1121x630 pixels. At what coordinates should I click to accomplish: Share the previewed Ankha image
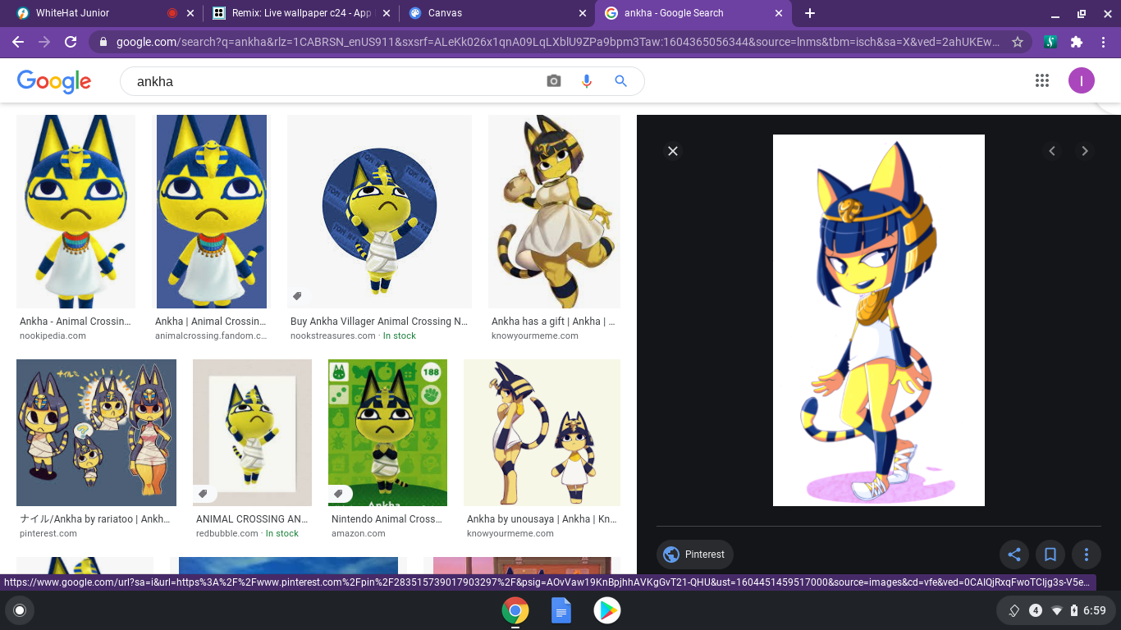pyautogui.click(x=1014, y=555)
